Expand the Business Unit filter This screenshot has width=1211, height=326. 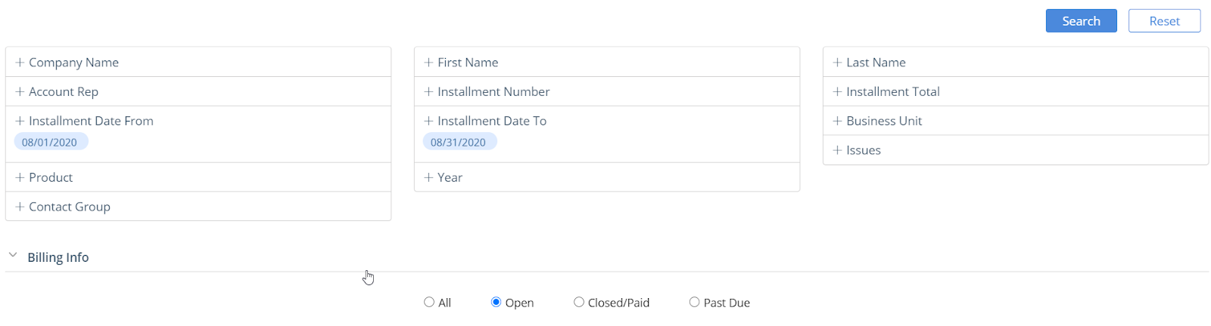1016,121
